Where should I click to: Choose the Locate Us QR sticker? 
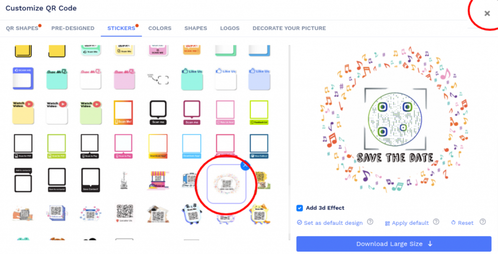[124, 213]
